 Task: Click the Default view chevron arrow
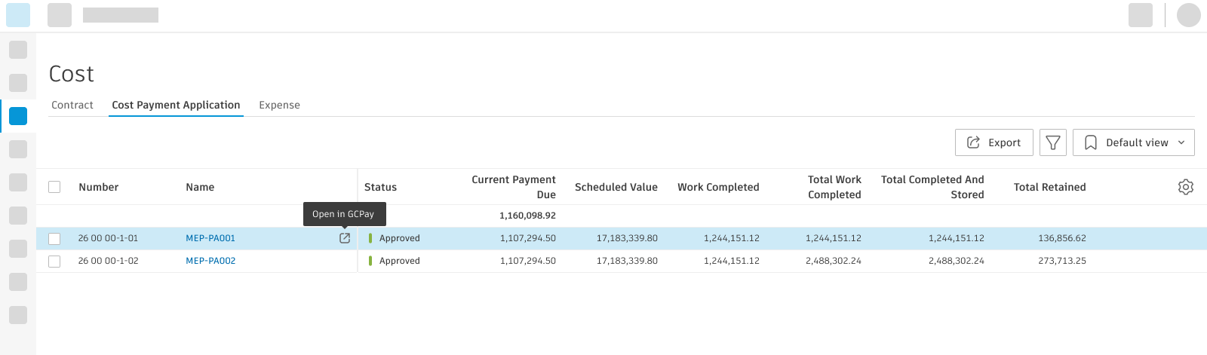(x=1181, y=142)
